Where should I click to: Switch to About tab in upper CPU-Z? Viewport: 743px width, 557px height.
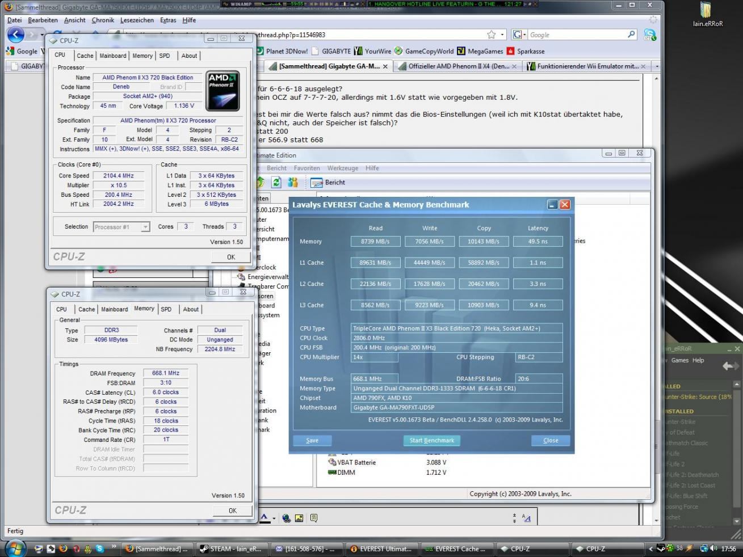point(189,56)
